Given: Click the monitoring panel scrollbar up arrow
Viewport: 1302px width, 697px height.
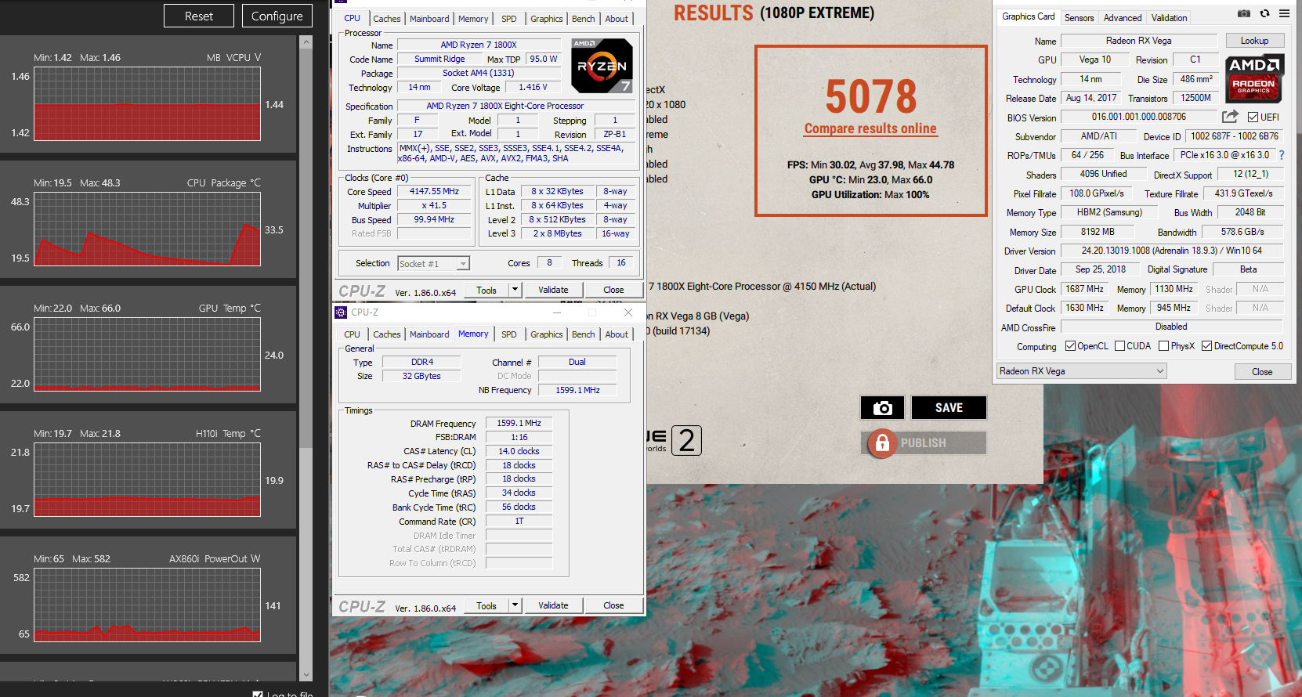Looking at the screenshot, I should (306, 43).
